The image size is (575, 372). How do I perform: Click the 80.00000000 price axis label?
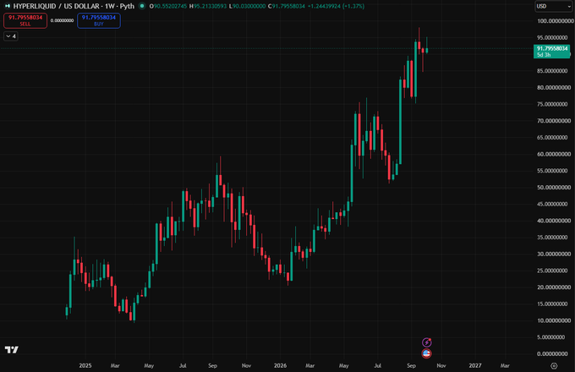[x=554, y=88]
